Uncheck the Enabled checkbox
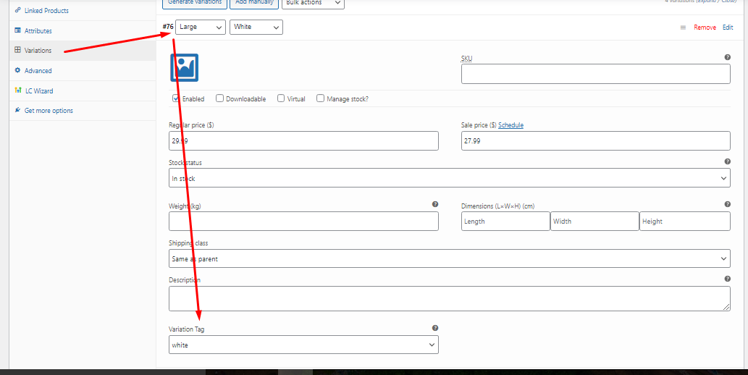 pos(176,98)
